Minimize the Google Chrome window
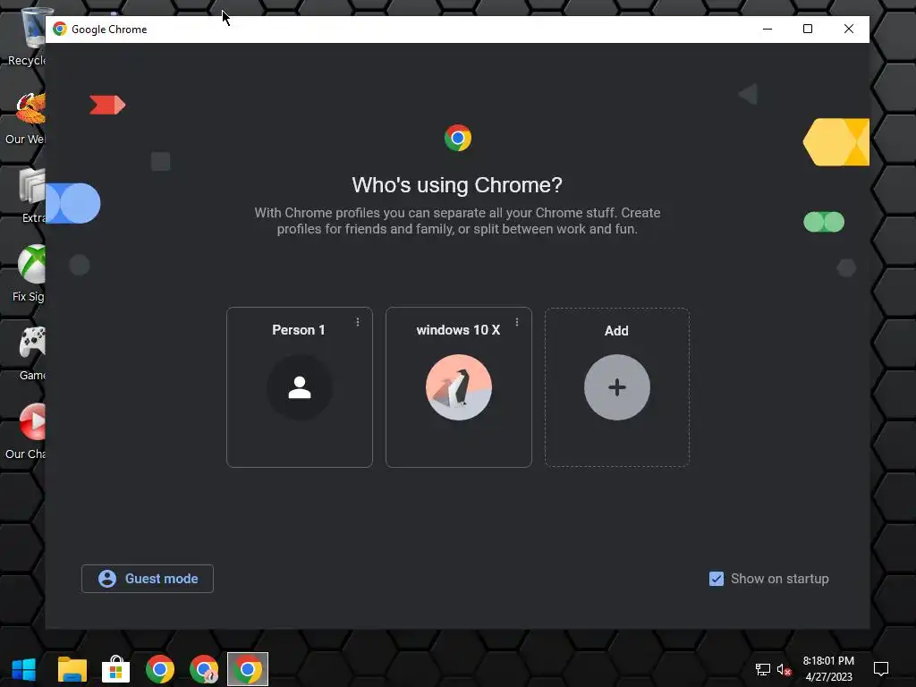Viewport: 916px width, 687px height. click(767, 30)
